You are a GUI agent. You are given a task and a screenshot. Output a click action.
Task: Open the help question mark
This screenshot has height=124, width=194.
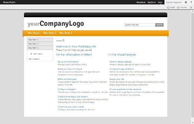click(x=191, y=2)
